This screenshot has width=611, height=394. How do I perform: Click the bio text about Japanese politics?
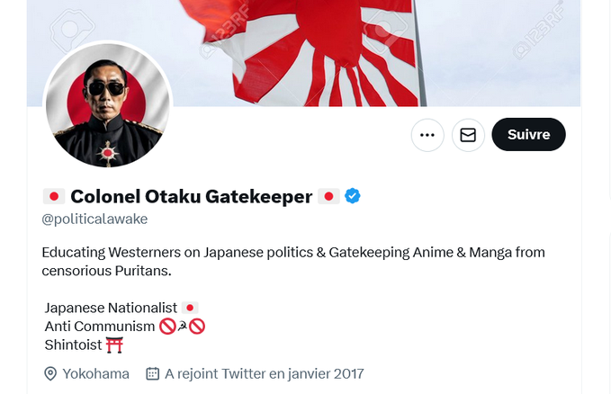(293, 261)
